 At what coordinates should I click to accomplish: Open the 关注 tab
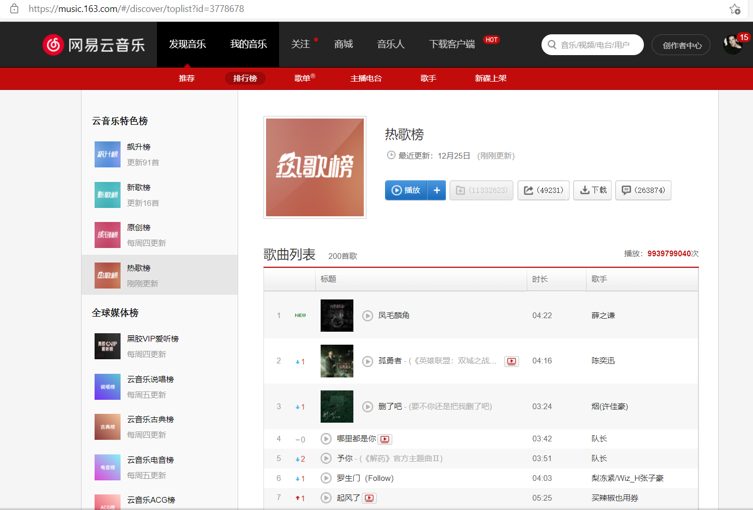point(300,44)
